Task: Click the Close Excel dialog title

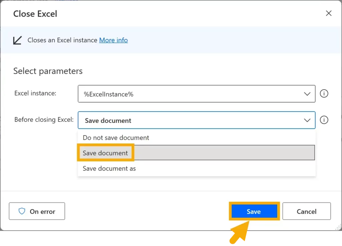Action: pos(35,14)
